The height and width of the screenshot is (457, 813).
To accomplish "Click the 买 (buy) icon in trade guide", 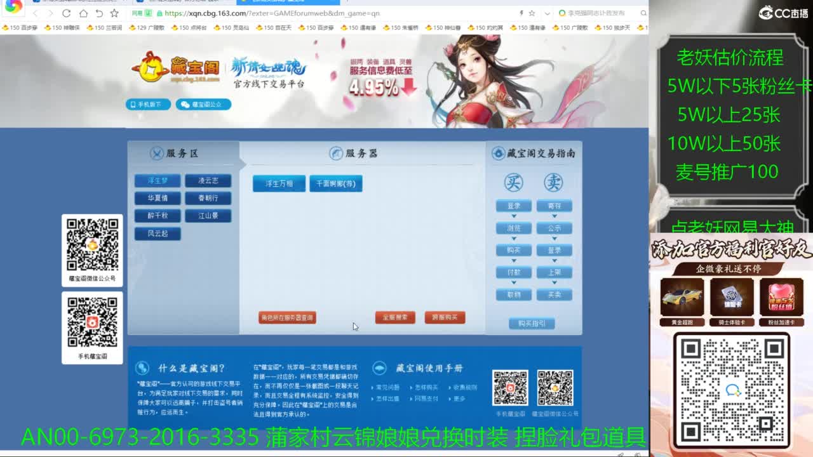I will coord(514,183).
